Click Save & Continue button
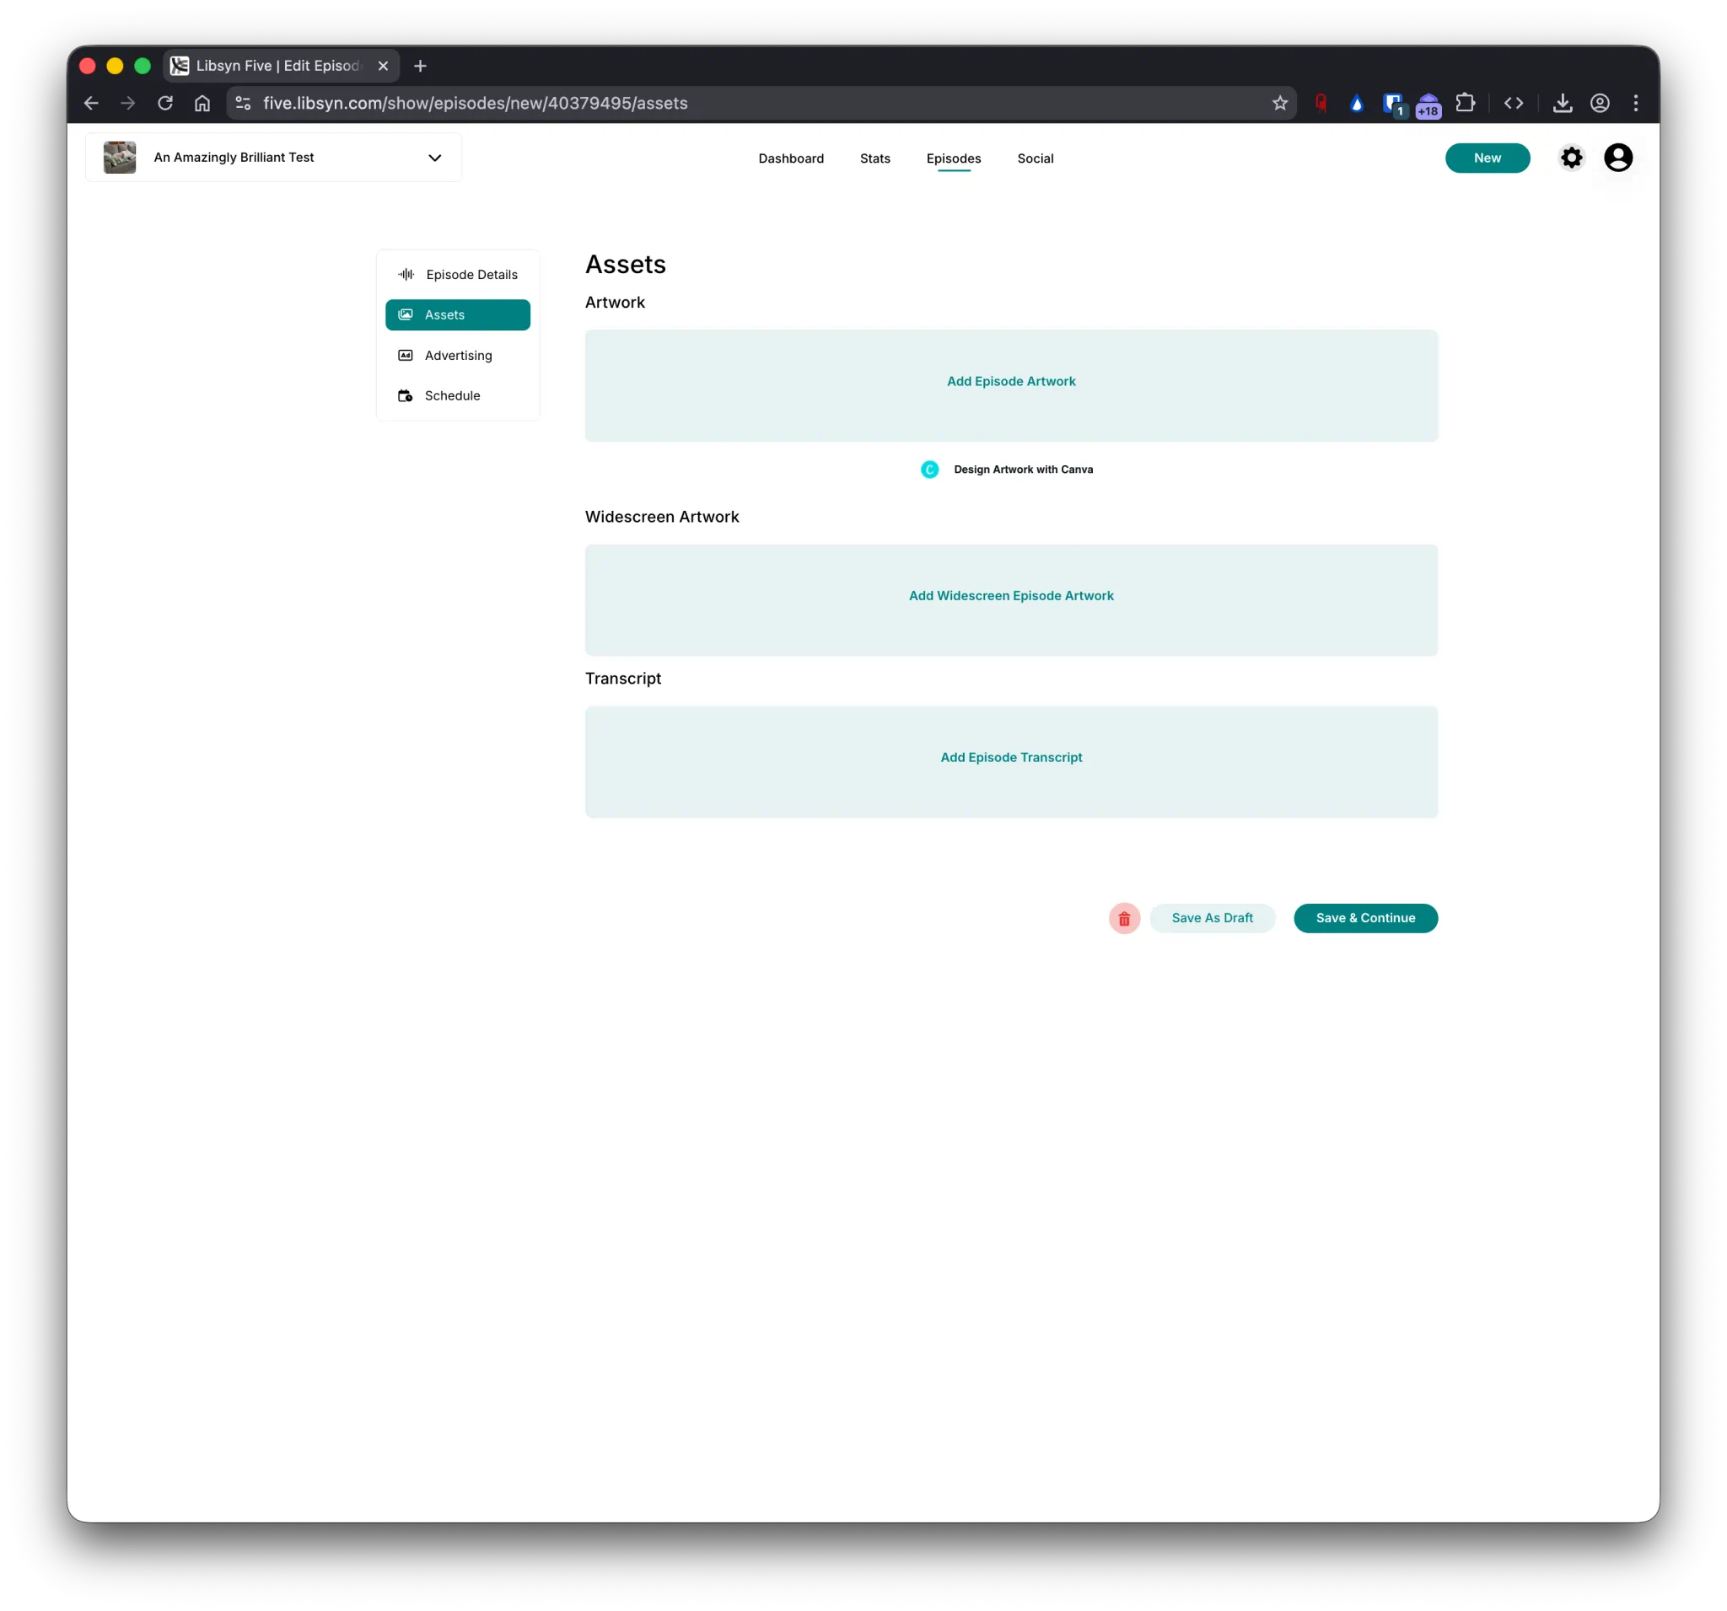The width and height of the screenshot is (1727, 1611). pos(1364,918)
